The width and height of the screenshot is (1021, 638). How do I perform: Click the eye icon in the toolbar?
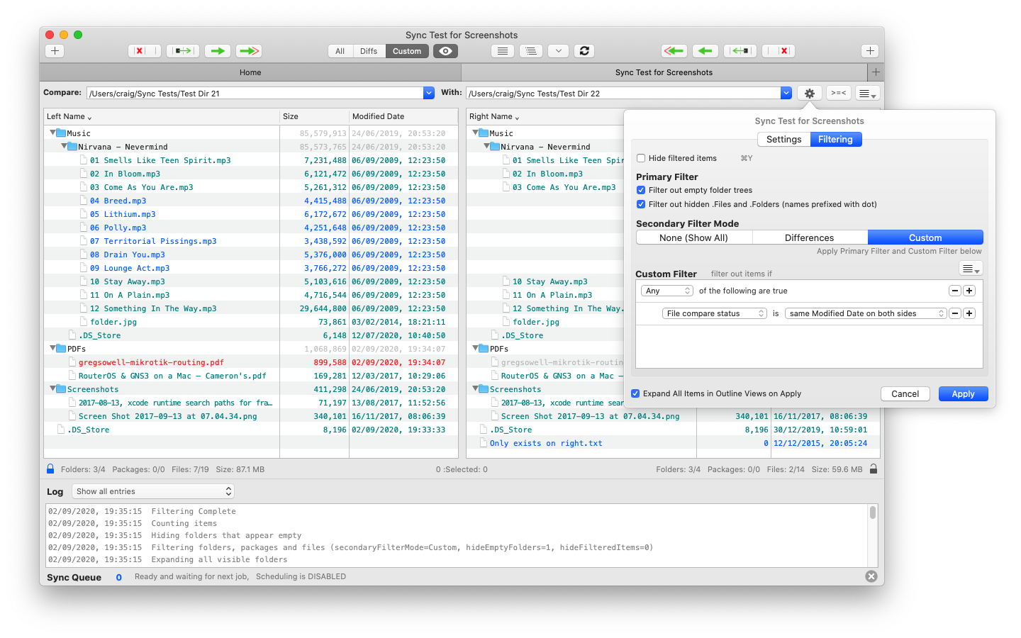(445, 51)
